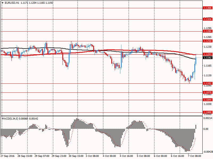Click the 4 Oct 16:00 time axis label

[126, 156]
